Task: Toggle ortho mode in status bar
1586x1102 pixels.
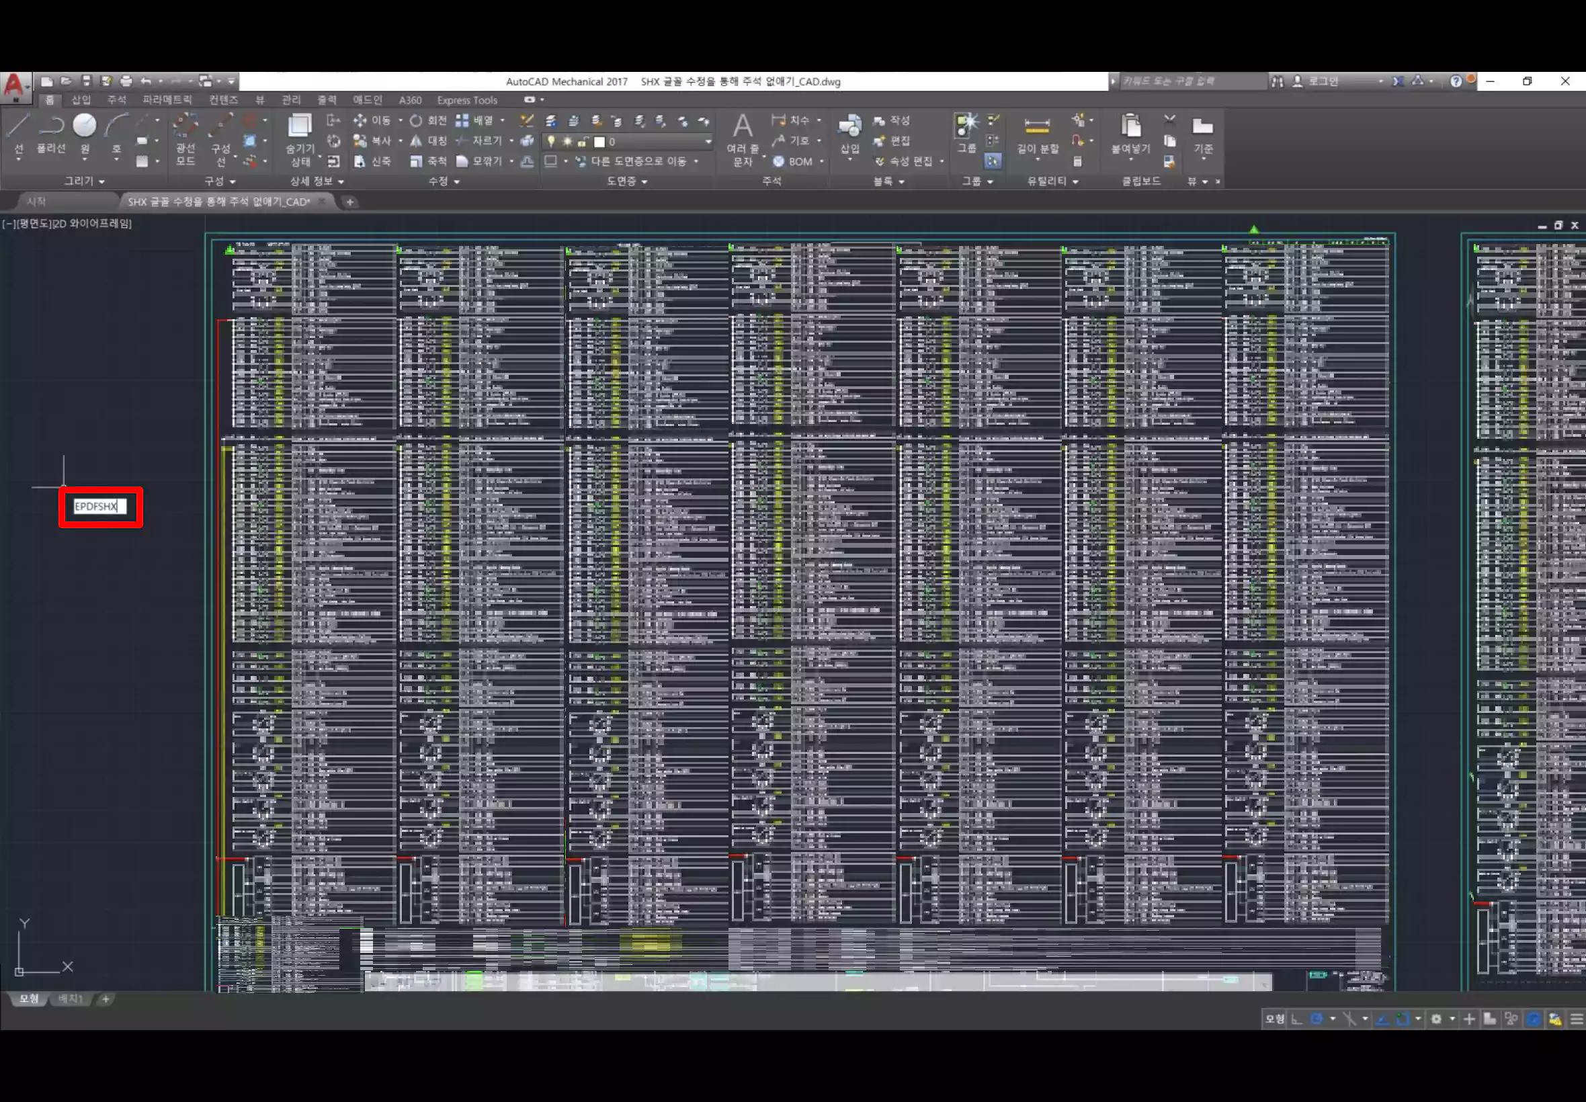Action: [x=1298, y=1019]
